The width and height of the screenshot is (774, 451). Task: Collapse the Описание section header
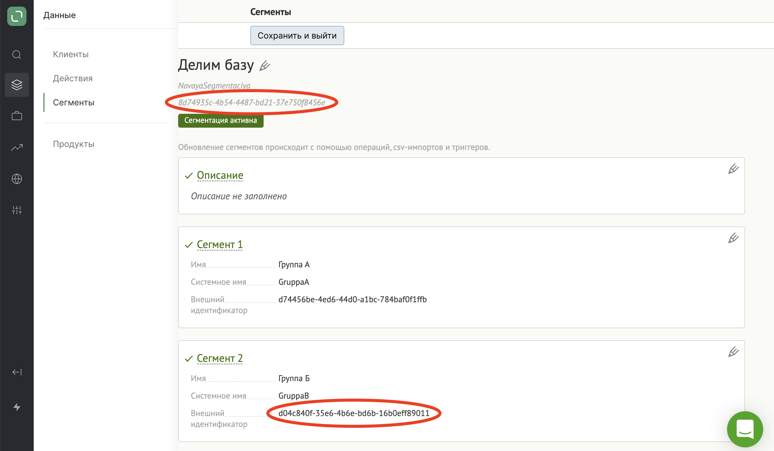220,175
